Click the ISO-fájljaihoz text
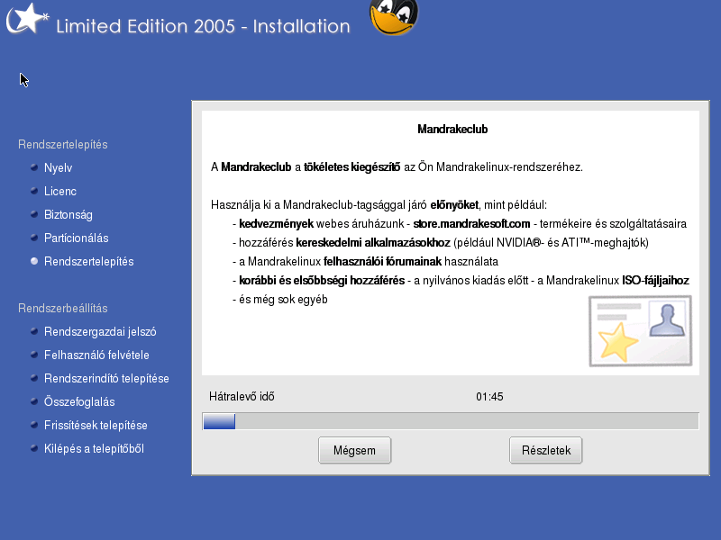Viewport: 721px width, 540px height. 656,281
